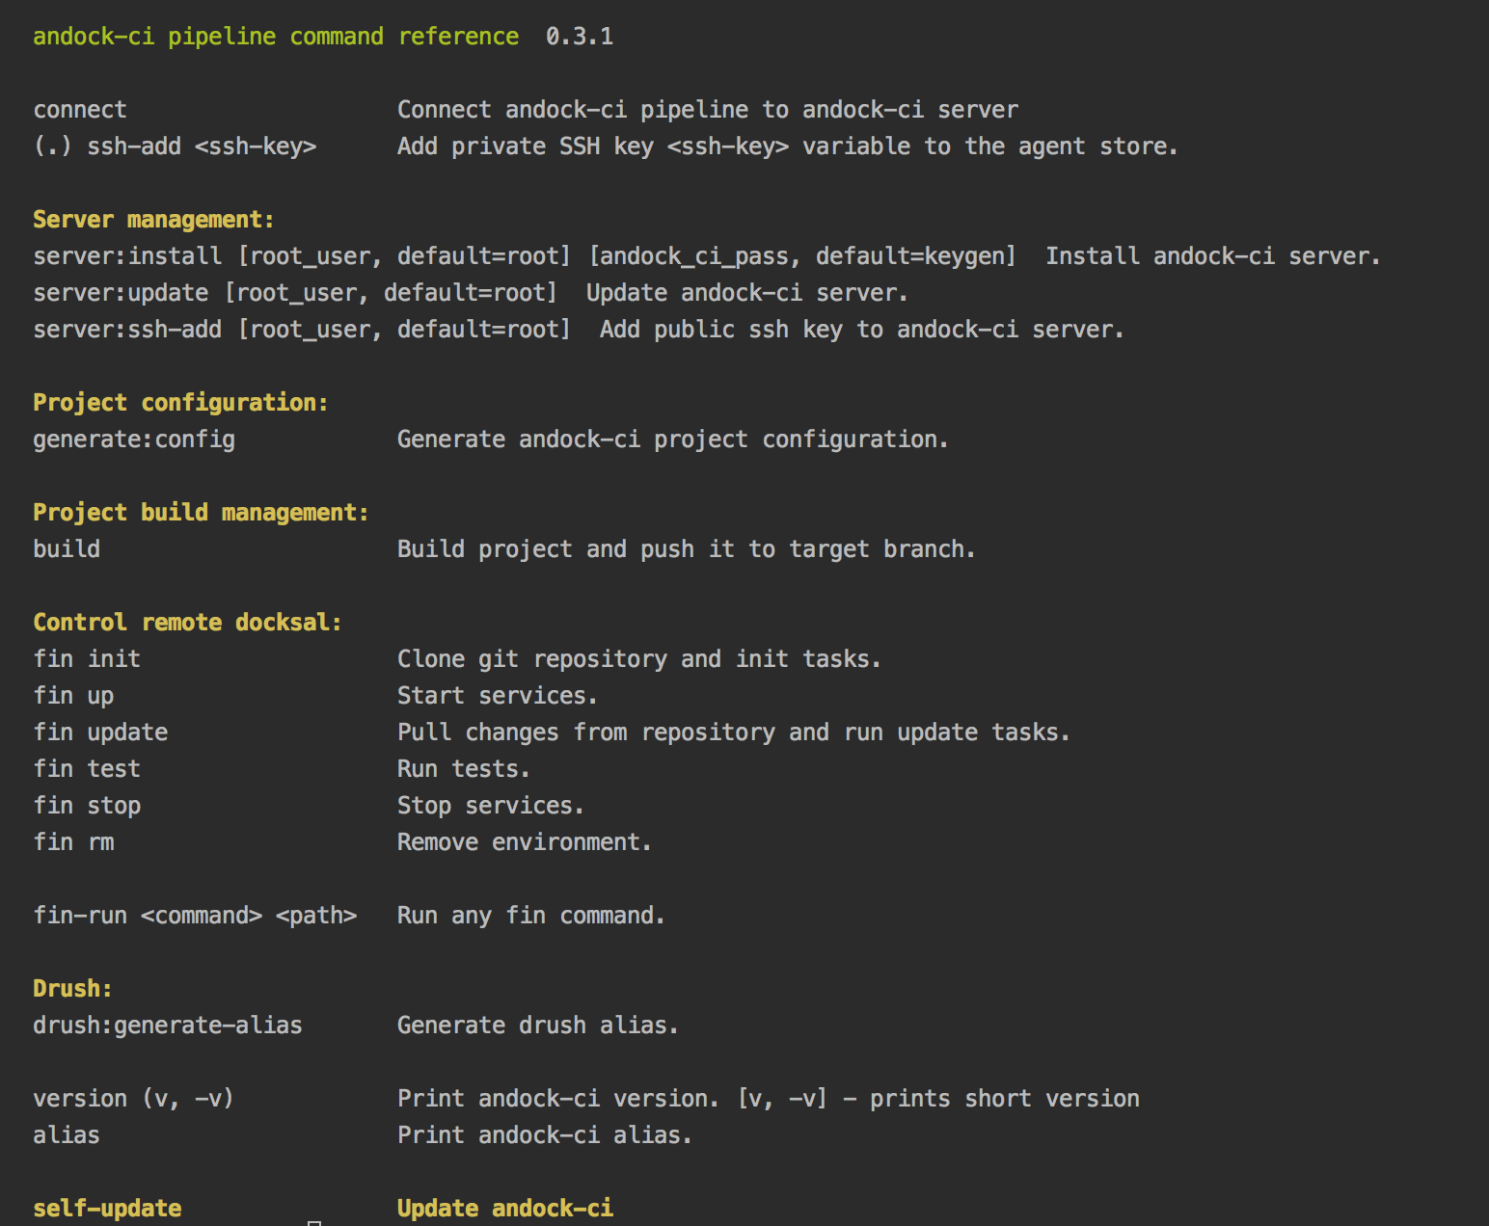
Task: Click the 'Remove environment.' description
Action: [525, 842]
